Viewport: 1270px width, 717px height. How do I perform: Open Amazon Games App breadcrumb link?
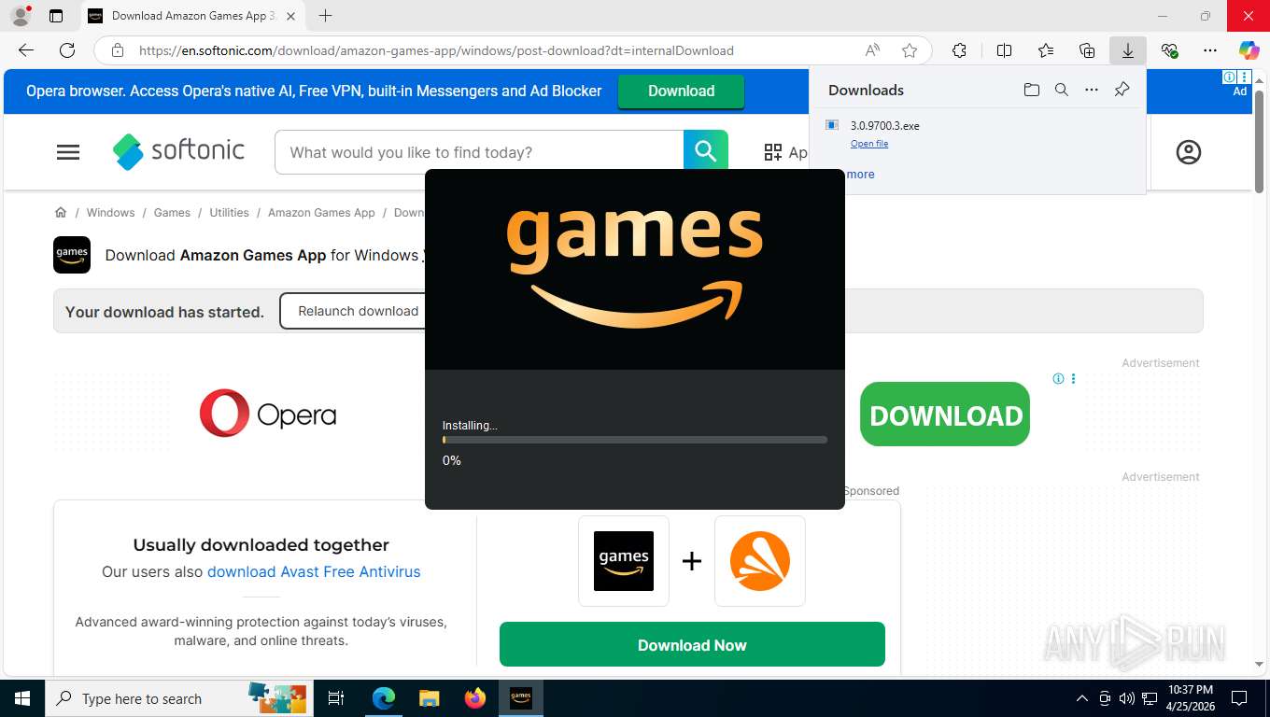pyautogui.click(x=321, y=213)
